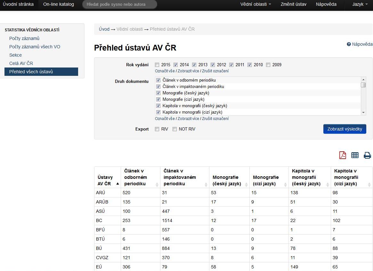Click document type list scrollbar thumb
Screen dimensions: 373x271
coord(363,85)
